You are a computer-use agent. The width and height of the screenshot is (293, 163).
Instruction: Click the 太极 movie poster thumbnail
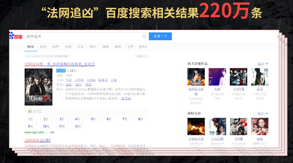click(217, 77)
